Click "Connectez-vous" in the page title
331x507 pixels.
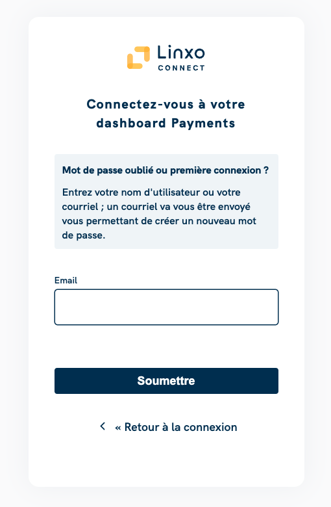(x=140, y=104)
